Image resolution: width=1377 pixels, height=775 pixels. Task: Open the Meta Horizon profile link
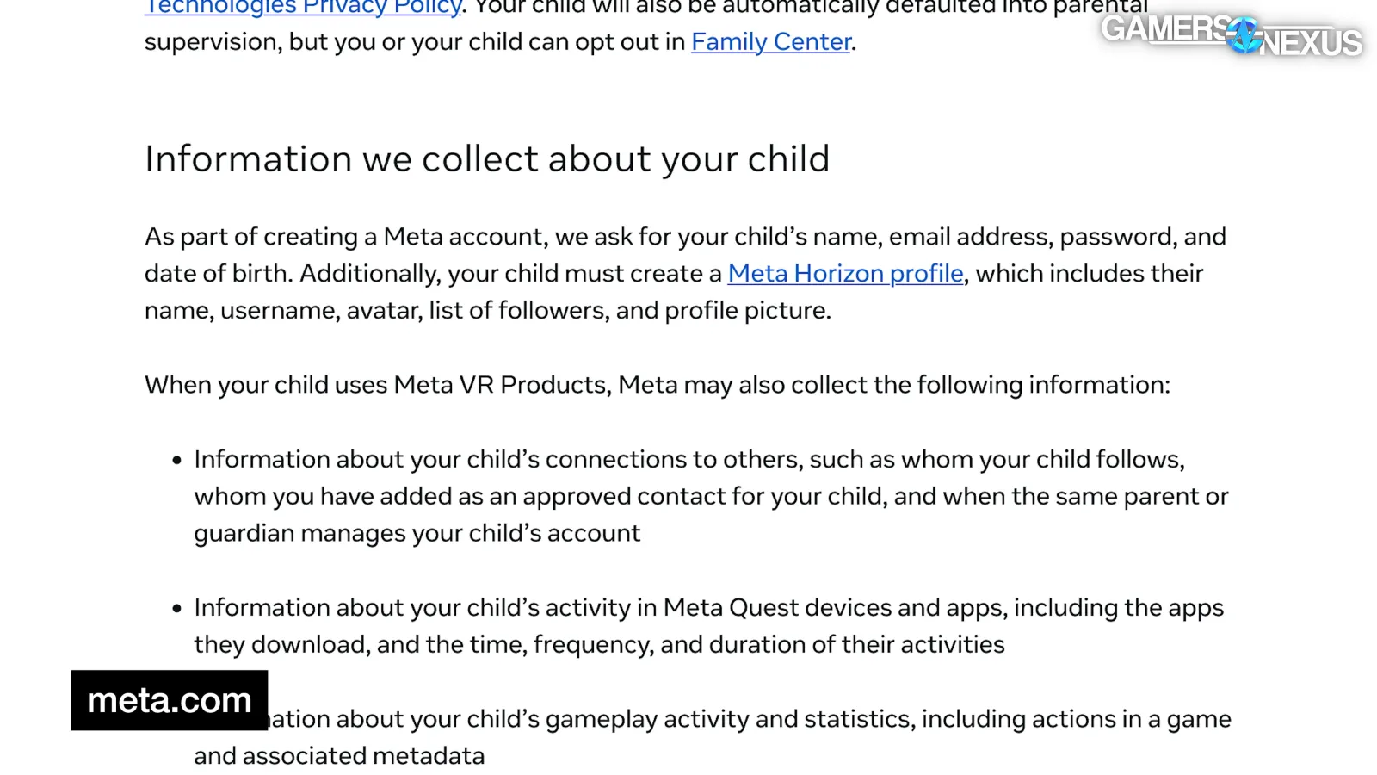tap(845, 273)
